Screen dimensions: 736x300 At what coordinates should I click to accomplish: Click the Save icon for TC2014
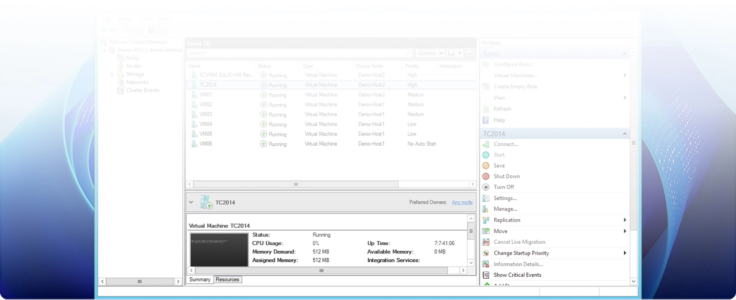coord(486,166)
